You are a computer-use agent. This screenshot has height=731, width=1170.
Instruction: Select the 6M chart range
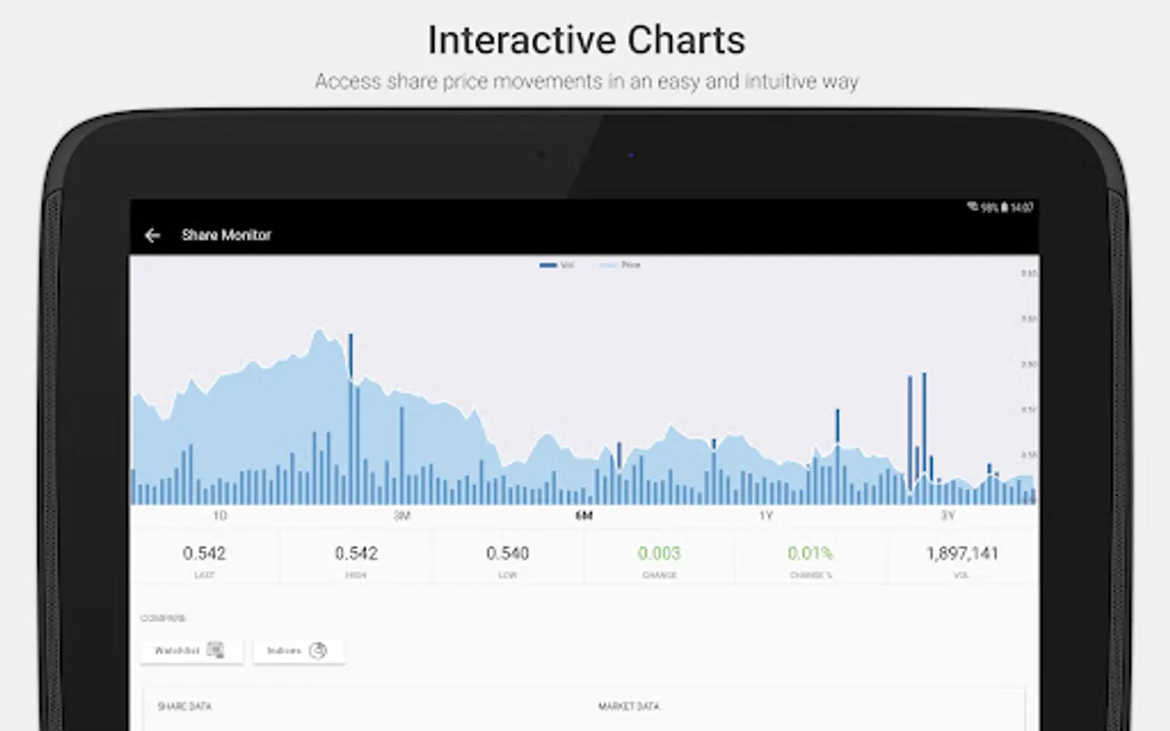tap(583, 516)
